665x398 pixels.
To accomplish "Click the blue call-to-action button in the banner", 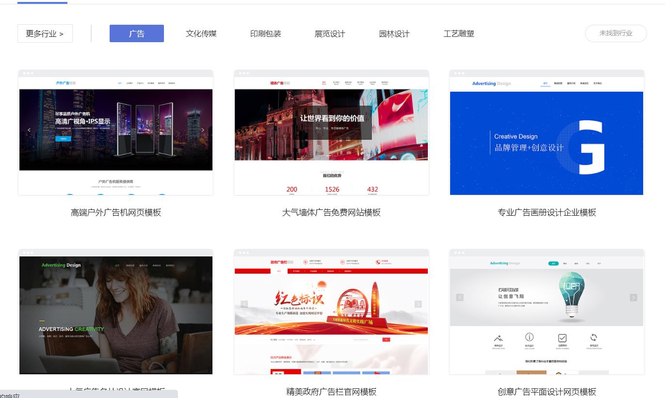I will click(x=63, y=139).
